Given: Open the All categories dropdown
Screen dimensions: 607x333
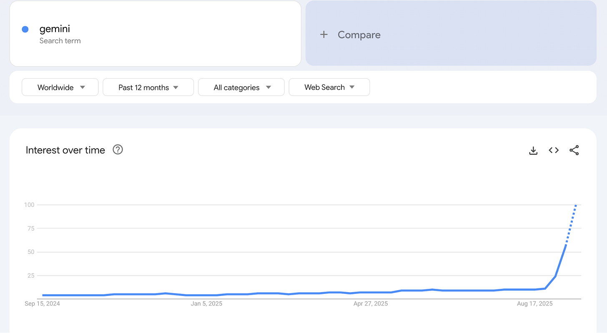Looking at the screenshot, I should 241,87.
